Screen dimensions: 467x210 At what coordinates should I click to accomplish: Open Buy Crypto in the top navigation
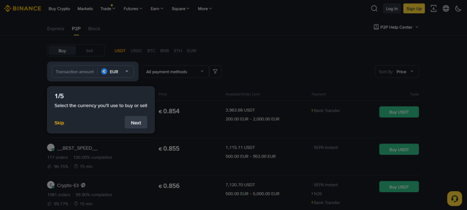point(59,9)
